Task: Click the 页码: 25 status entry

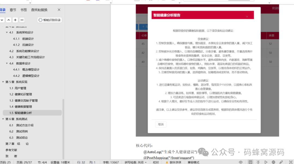Action: [5, 162]
